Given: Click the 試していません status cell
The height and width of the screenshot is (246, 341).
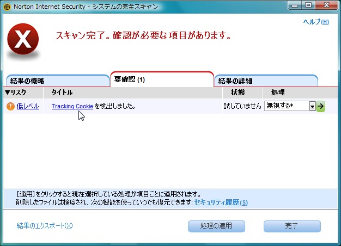Looking at the screenshot, I should coord(242,106).
